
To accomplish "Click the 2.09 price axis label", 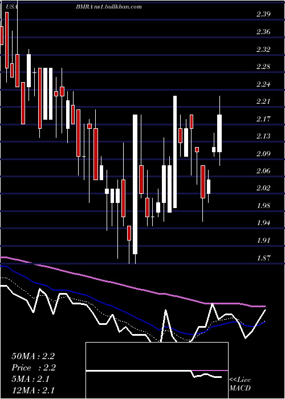I will coord(263,153).
